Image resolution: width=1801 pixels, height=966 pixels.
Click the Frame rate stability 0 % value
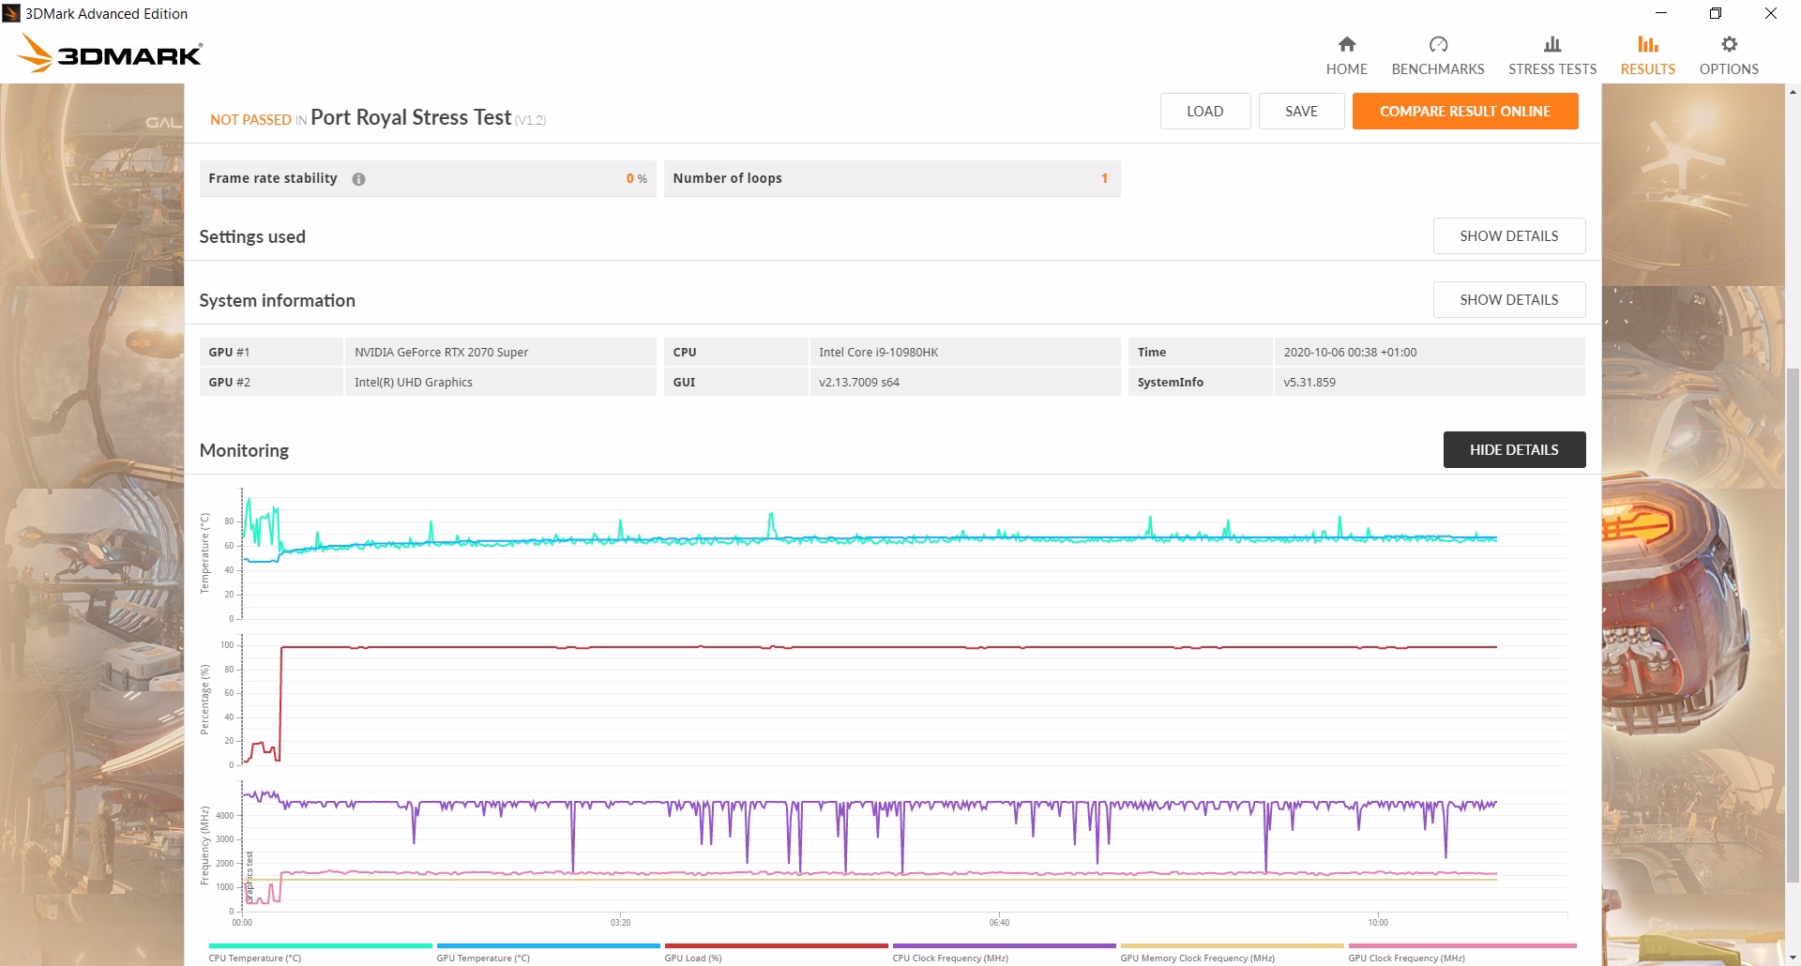click(x=636, y=178)
